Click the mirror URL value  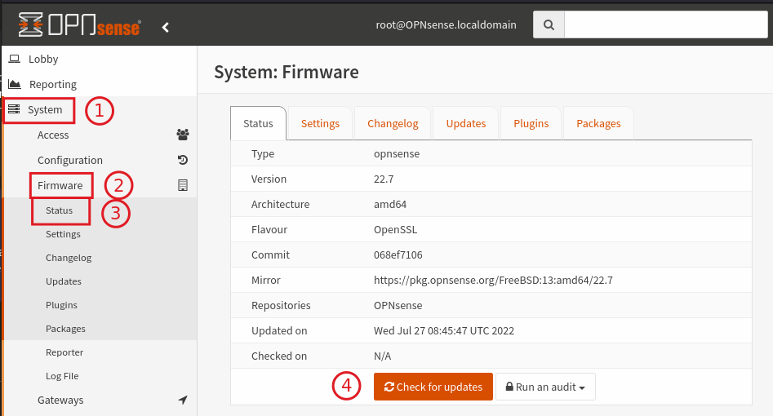click(x=493, y=280)
